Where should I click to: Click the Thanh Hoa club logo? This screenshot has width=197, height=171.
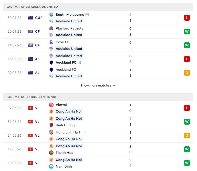51,153
